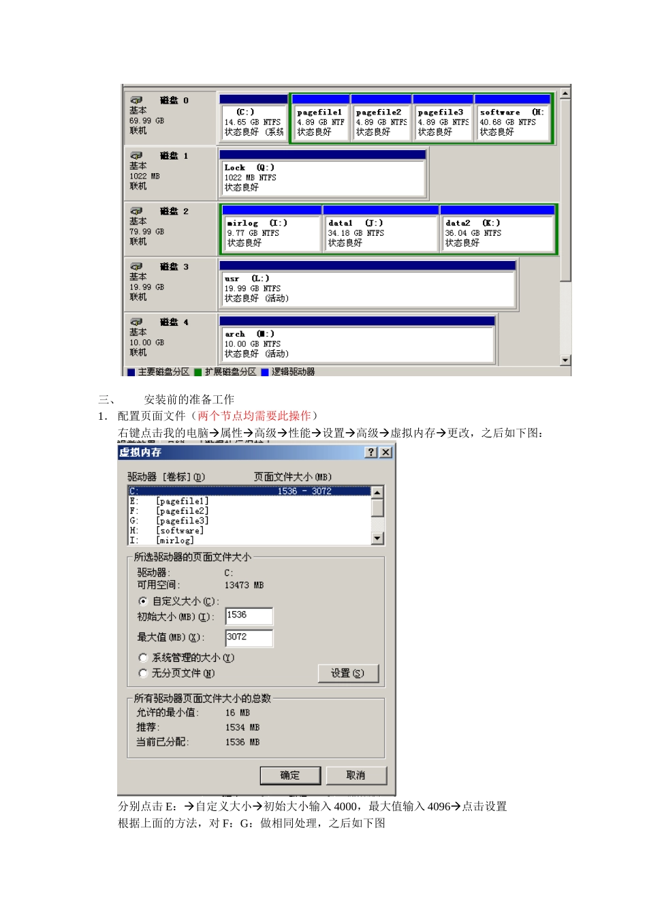Click the Disk 0 drive icon
The height and width of the screenshot is (916, 647).
(x=137, y=100)
